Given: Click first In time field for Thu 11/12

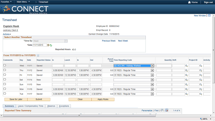Looking at the screenshot, I should (x=58, y=71).
